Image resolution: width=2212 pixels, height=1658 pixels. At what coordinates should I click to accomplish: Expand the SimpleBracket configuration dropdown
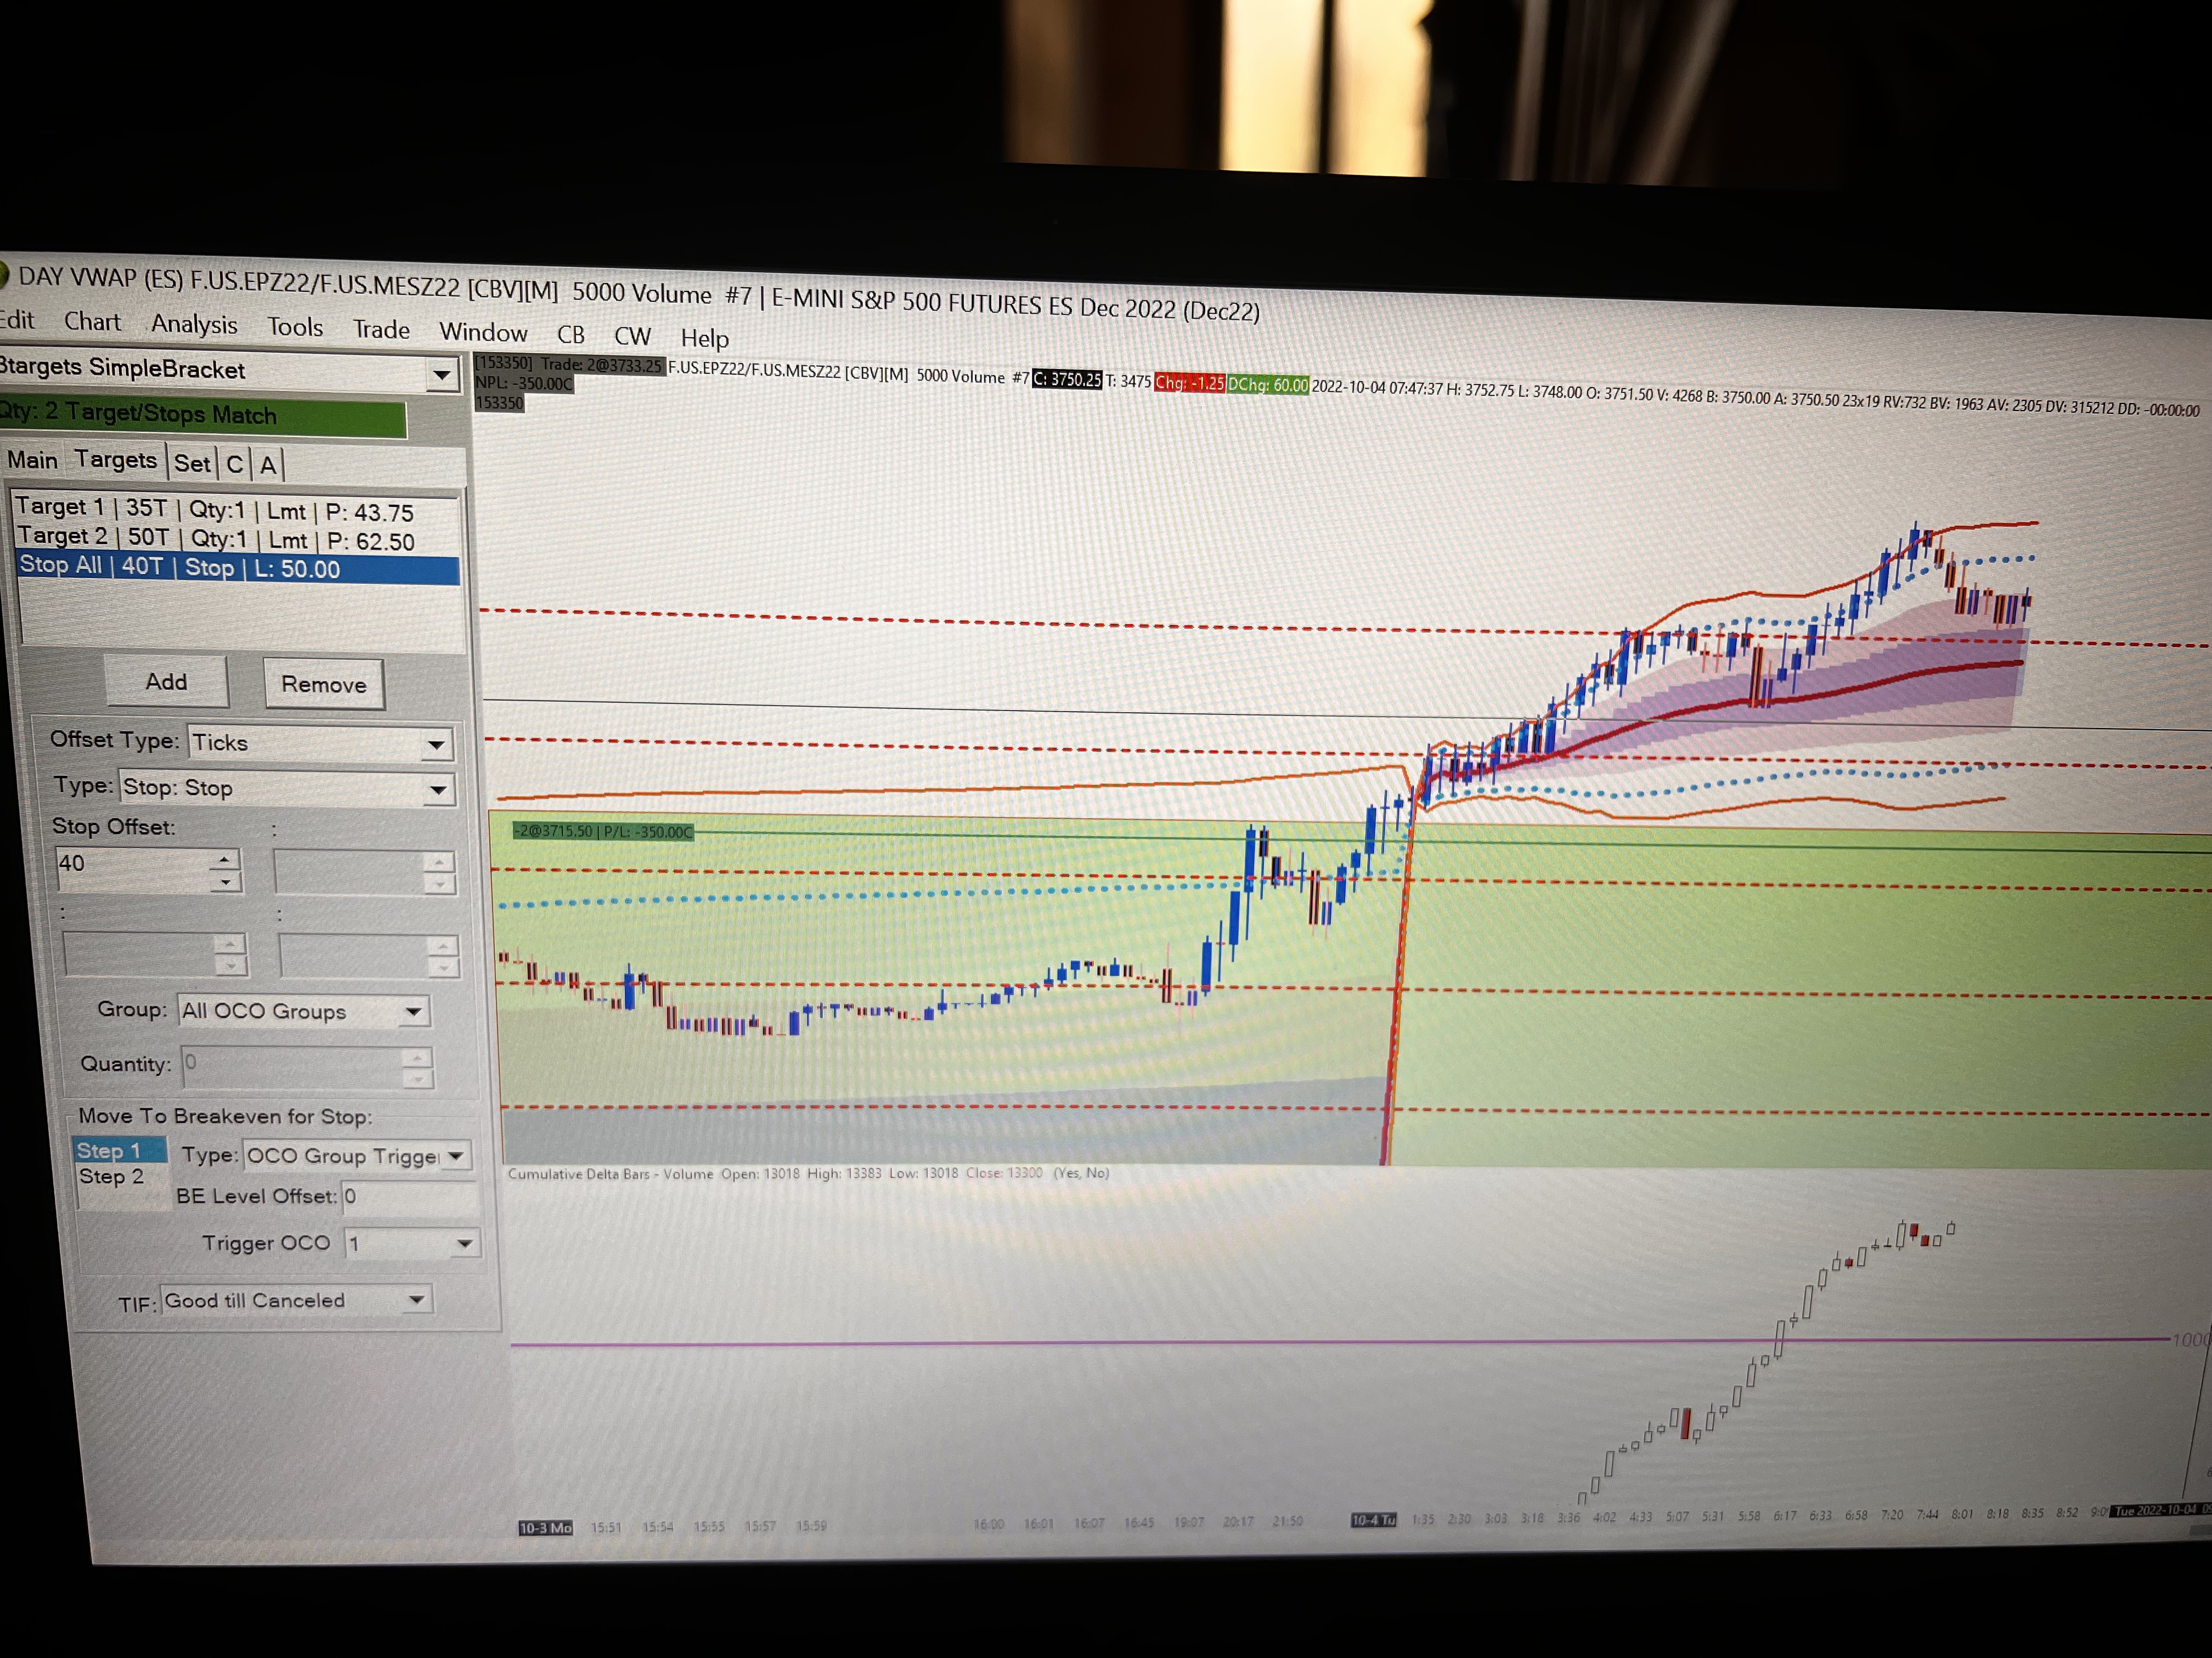click(441, 376)
